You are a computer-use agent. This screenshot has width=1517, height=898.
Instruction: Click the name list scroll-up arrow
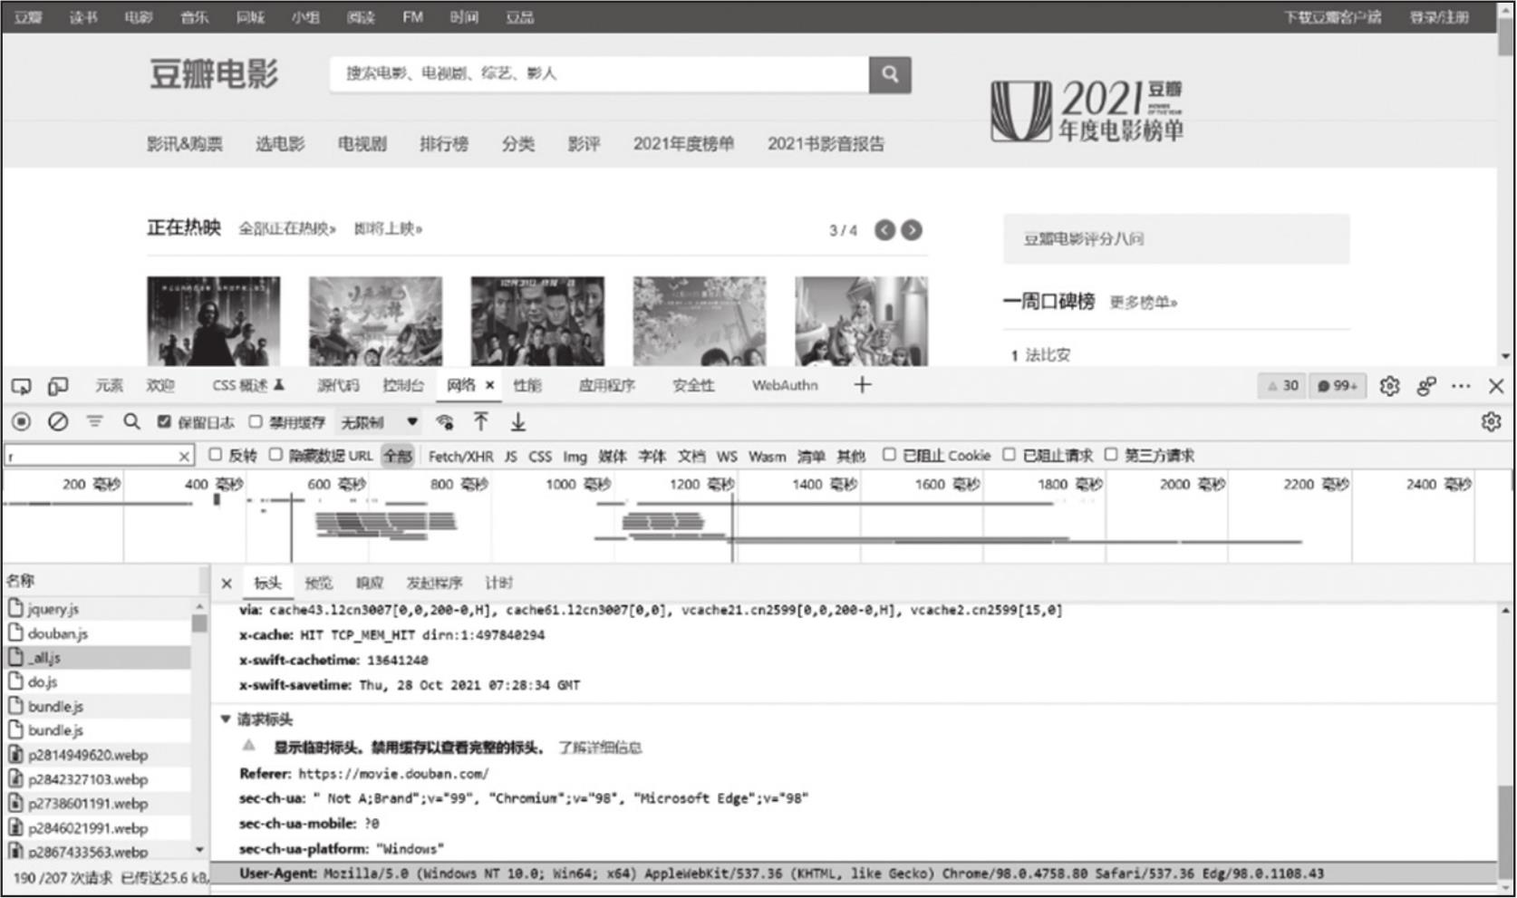pos(199,605)
